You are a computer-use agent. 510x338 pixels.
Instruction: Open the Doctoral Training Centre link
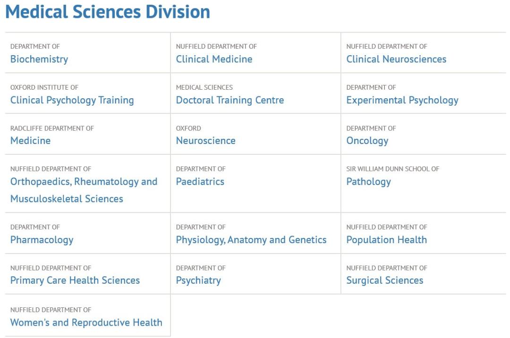[x=230, y=100]
